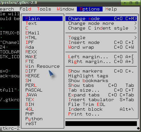Open the Help menu
141x132 pixels.
pos(111,9)
